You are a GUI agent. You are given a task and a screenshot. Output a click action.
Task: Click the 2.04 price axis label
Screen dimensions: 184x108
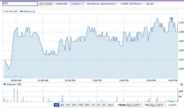tap(181, 50)
